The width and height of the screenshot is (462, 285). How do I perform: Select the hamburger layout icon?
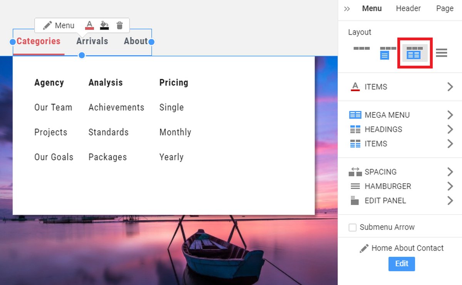(x=442, y=53)
